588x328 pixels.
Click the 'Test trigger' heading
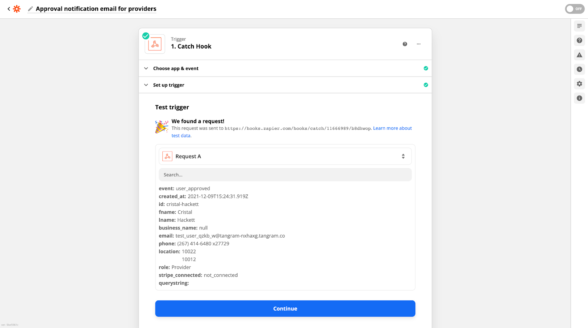[x=172, y=107]
